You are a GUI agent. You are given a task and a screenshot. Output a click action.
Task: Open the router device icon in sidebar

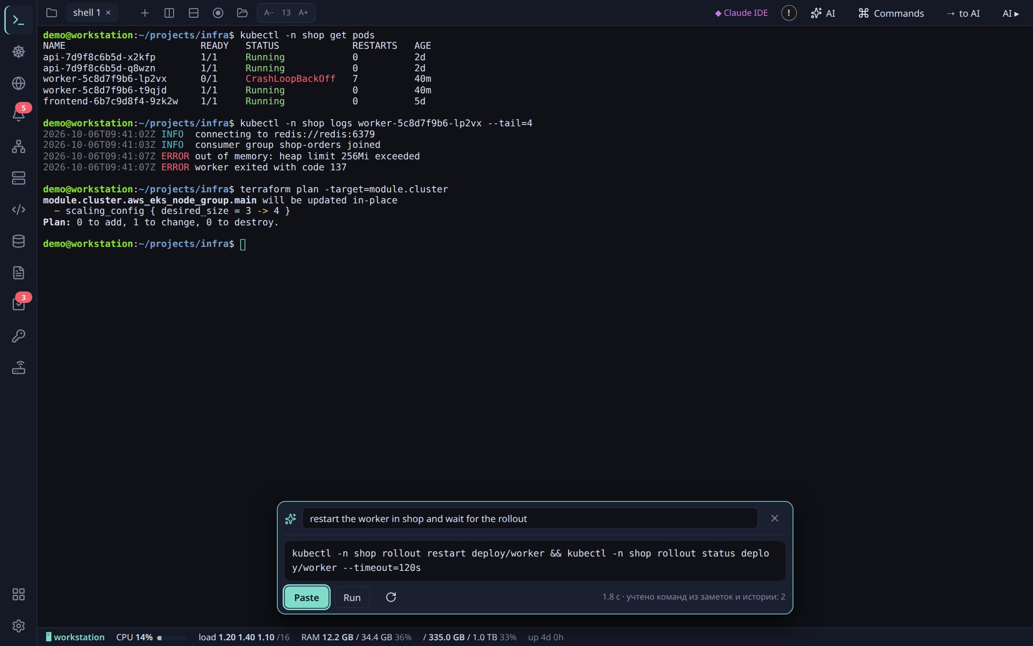point(19,368)
